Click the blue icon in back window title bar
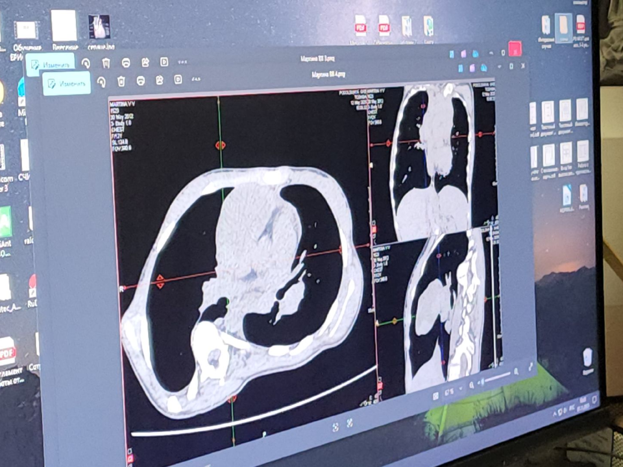Screen dimensions: 623x467 tap(452, 54)
